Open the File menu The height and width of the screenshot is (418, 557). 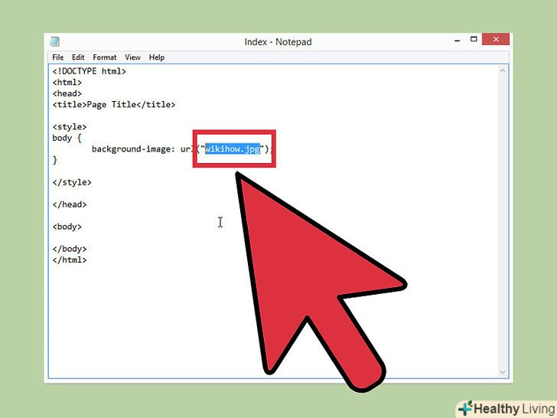click(x=57, y=57)
